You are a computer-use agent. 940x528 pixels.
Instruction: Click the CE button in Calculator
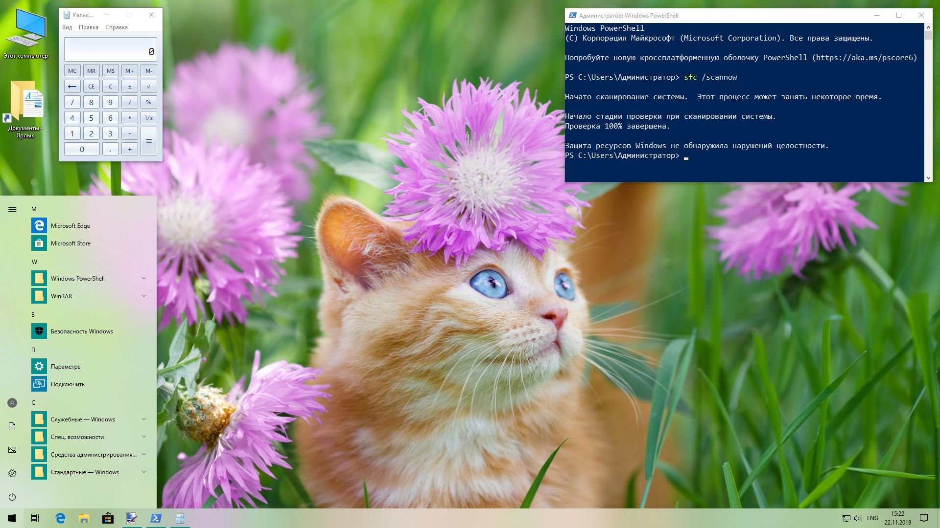91,87
